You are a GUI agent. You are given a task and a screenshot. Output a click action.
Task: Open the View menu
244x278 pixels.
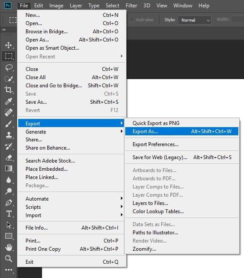click(162, 6)
